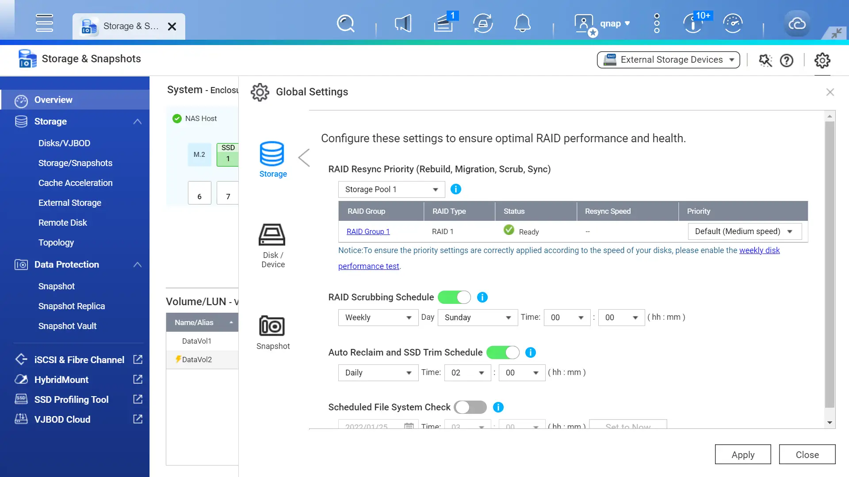The image size is (849, 477).
Task: Open the resync Priority dropdown
Action: tap(745, 231)
